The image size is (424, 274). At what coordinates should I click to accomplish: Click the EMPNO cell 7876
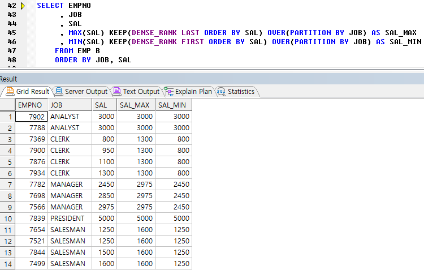tap(32, 162)
